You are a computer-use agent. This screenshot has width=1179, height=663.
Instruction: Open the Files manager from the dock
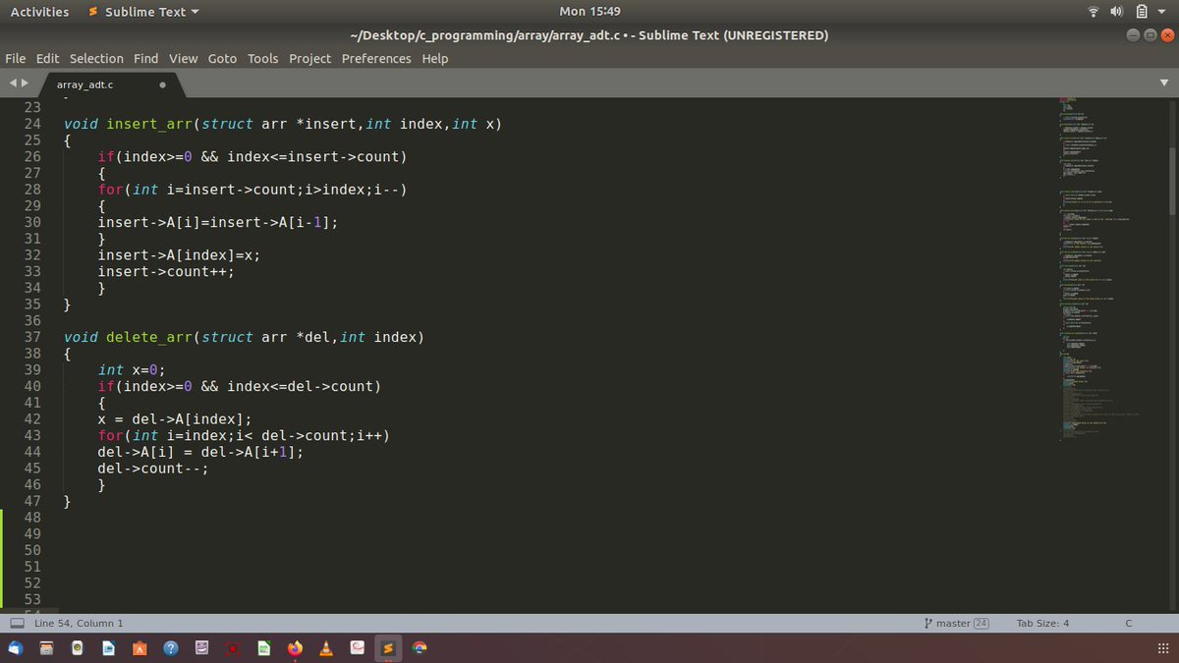click(x=46, y=648)
